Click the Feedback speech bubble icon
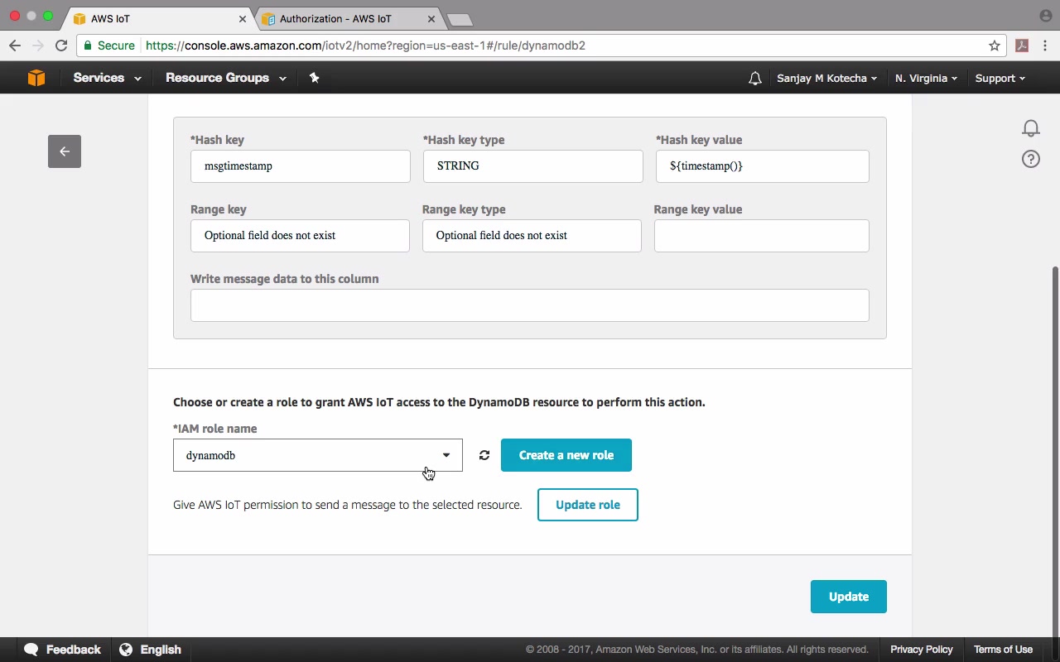This screenshot has width=1060, height=662. [31, 650]
